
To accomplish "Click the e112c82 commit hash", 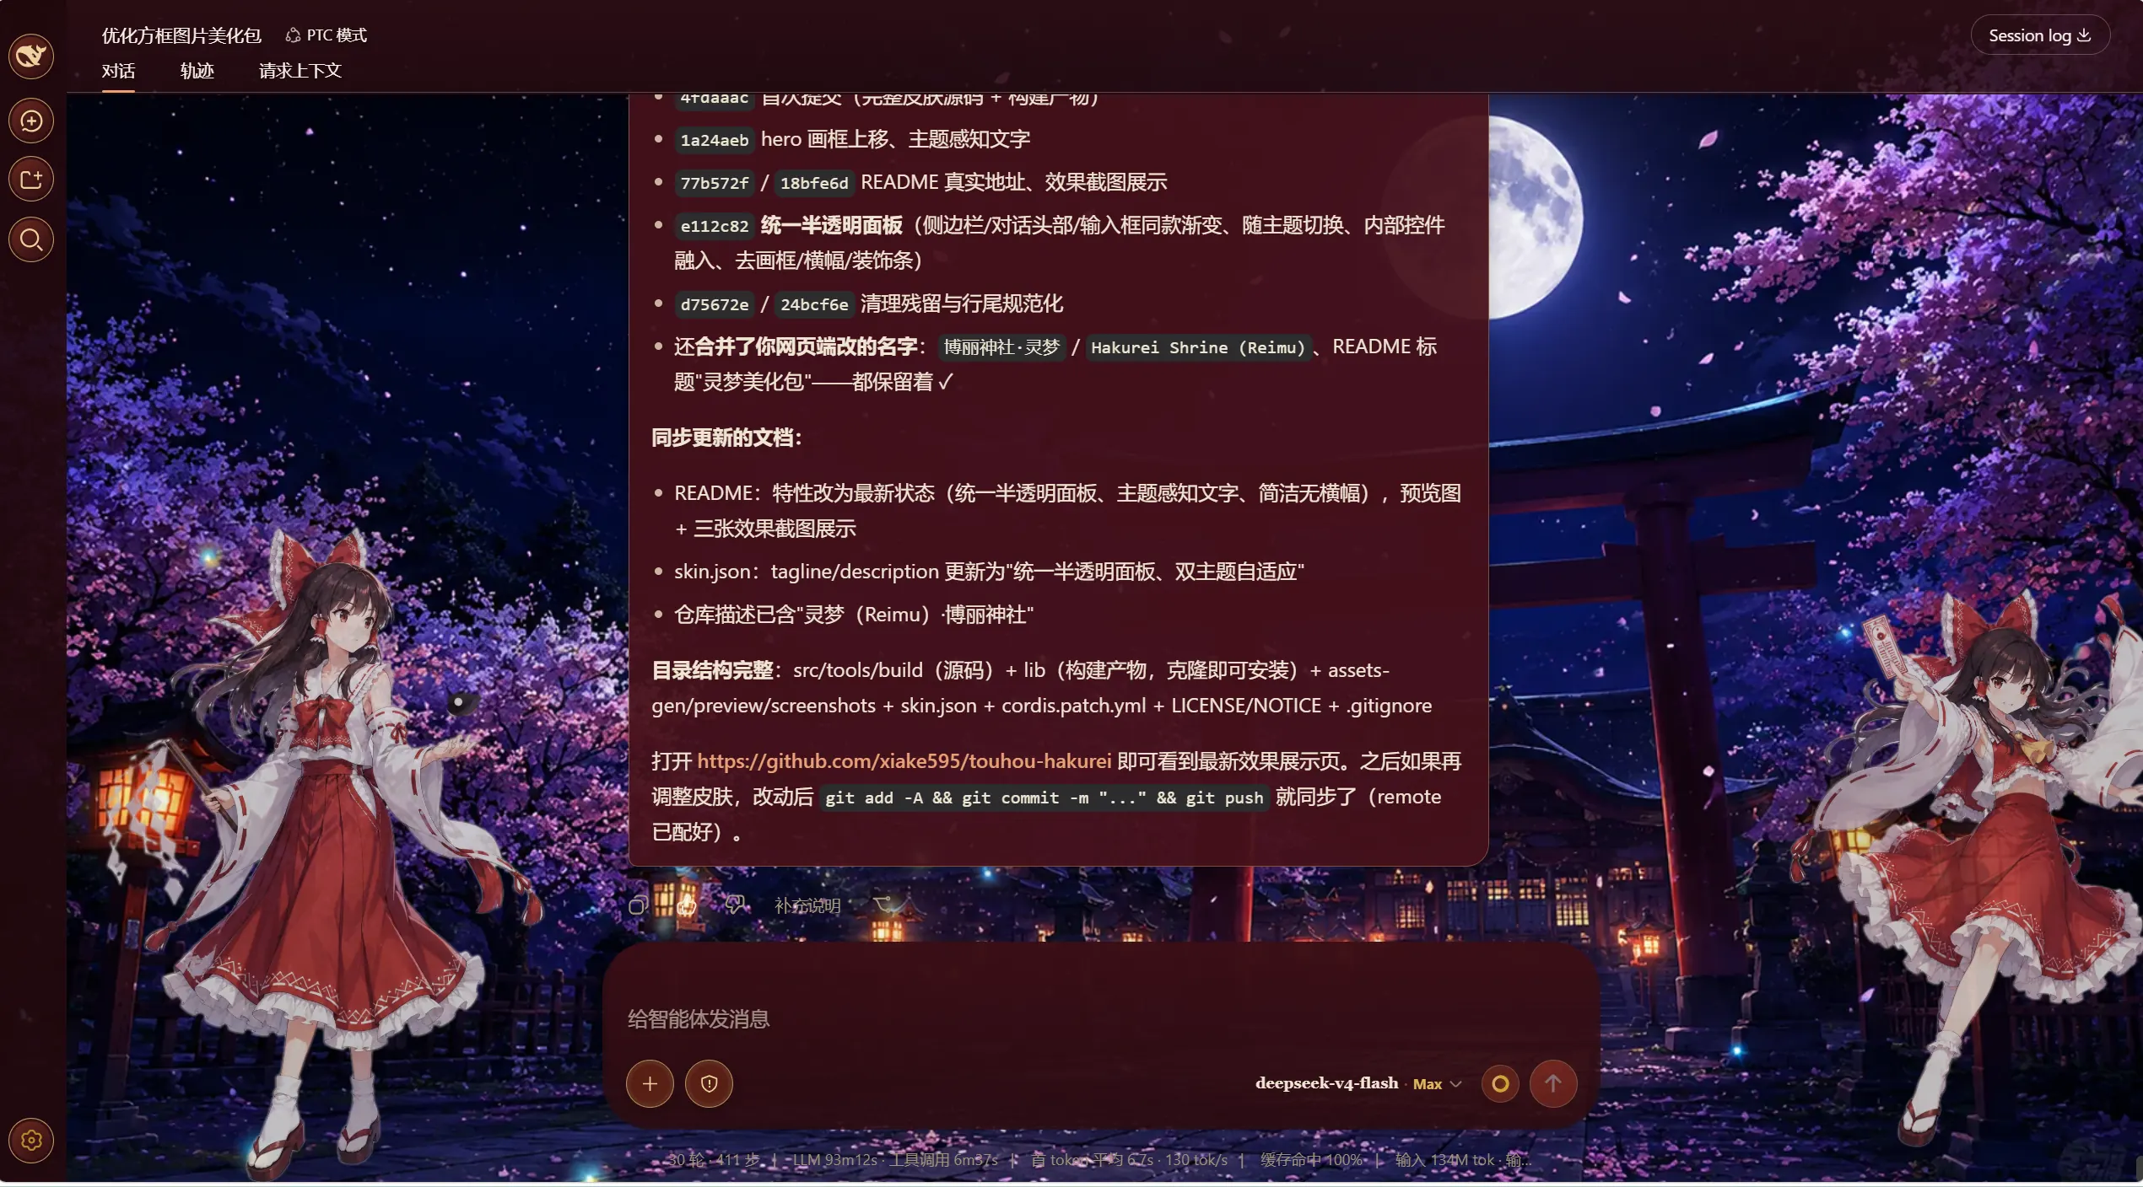I will (x=714, y=226).
